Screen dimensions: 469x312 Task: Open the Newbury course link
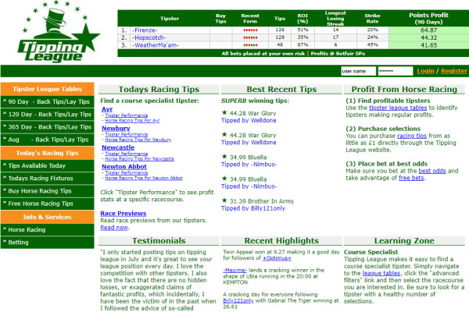(x=116, y=129)
